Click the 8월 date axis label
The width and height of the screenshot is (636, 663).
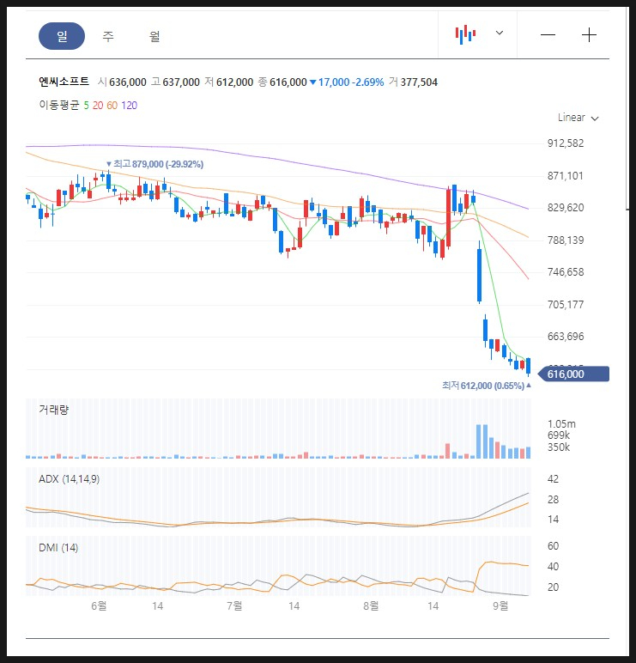(371, 606)
